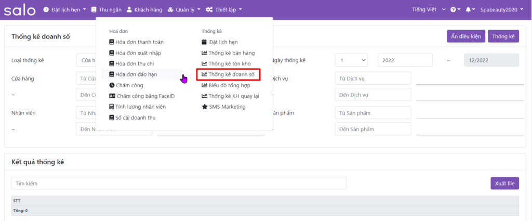Open the Tiếng Việt language selector
The image size is (532, 221).
click(429, 10)
